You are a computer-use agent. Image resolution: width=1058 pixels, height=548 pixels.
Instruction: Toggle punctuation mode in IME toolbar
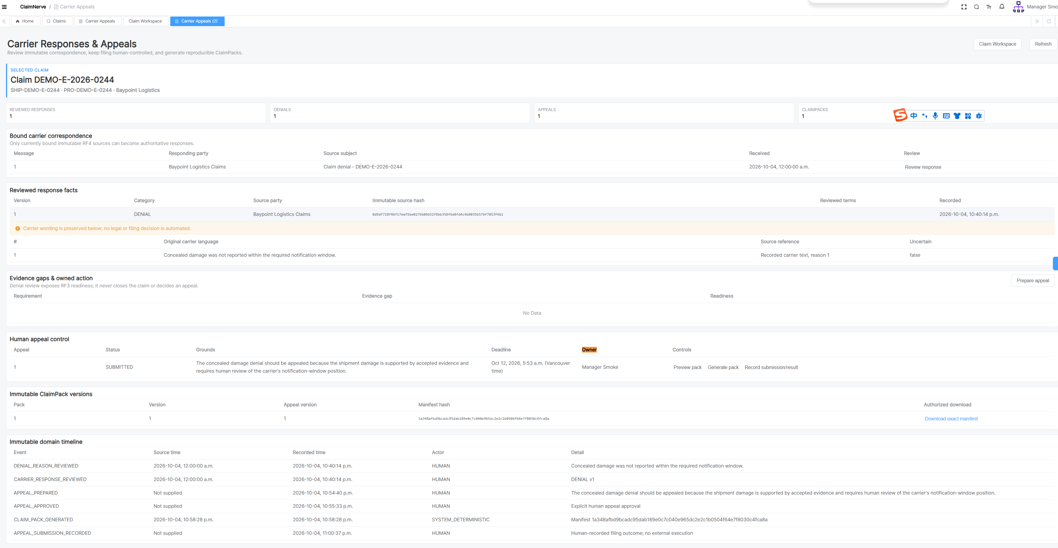point(925,116)
